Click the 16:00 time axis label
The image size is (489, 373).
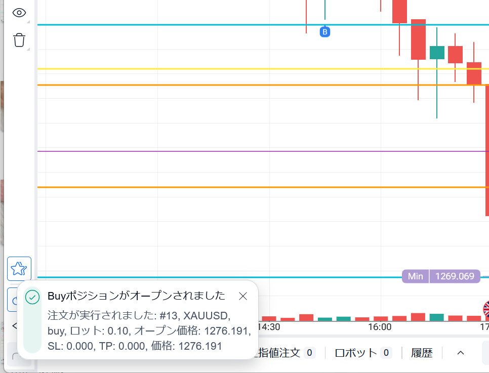380,327
